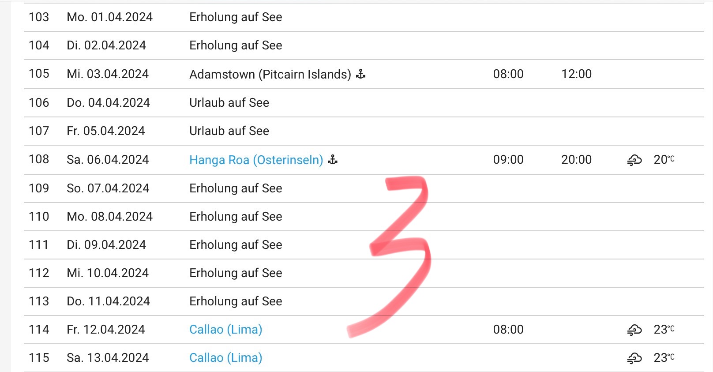The width and height of the screenshot is (713, 372).
Task: Click the 12:00 departure time for Adamstown
Action: (x=576, y=74)
